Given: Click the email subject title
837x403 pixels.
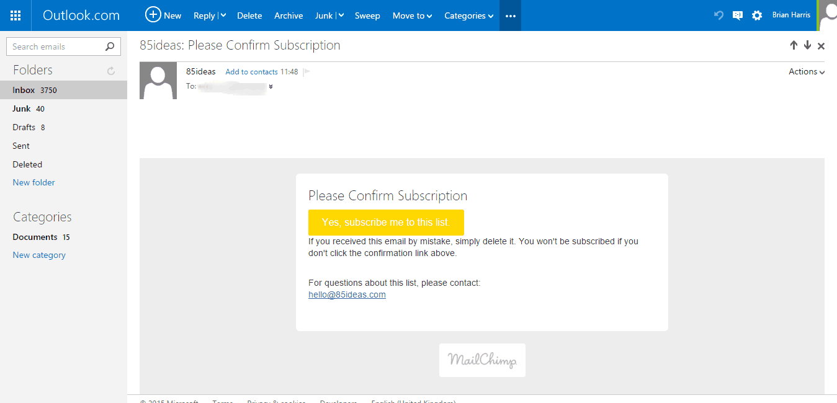Looking at the screenshot, I should (x=240, y=45).
